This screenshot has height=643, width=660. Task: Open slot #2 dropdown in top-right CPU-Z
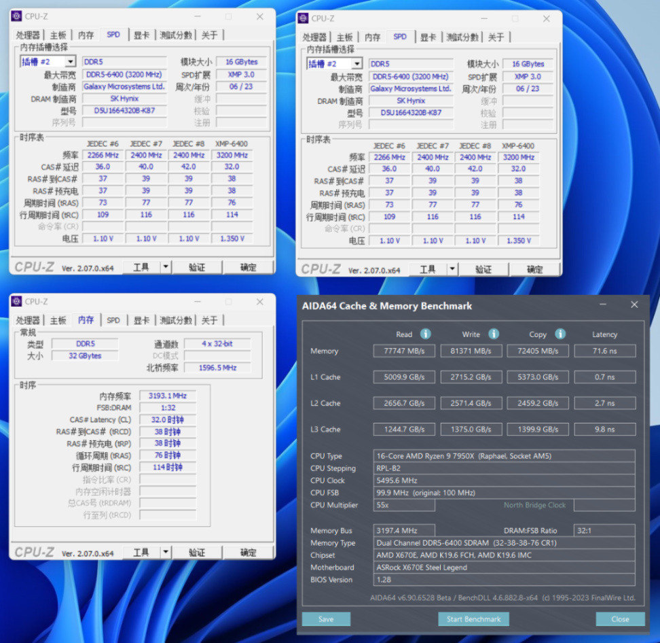coord(357,64)
